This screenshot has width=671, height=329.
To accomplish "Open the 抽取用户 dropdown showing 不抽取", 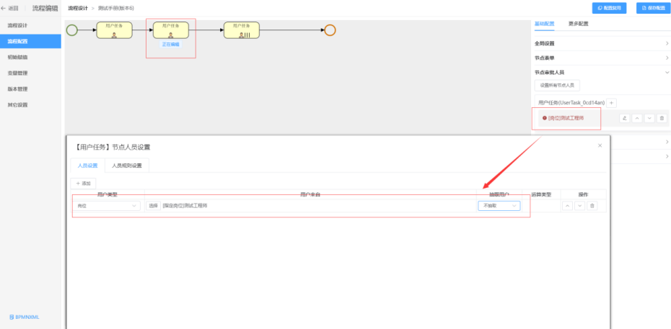I will tap(499, 206).
